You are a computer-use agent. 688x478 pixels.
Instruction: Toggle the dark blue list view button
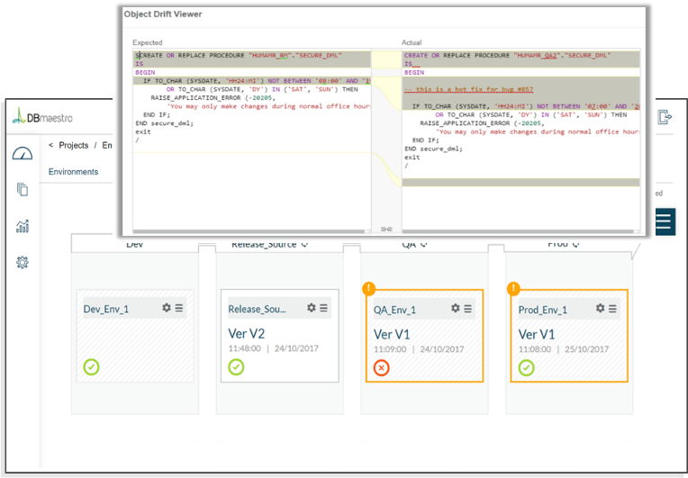click(665, 222)
